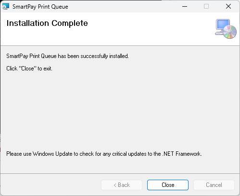Click the SmartPay Print Queue title bar icon

[6, 6]
